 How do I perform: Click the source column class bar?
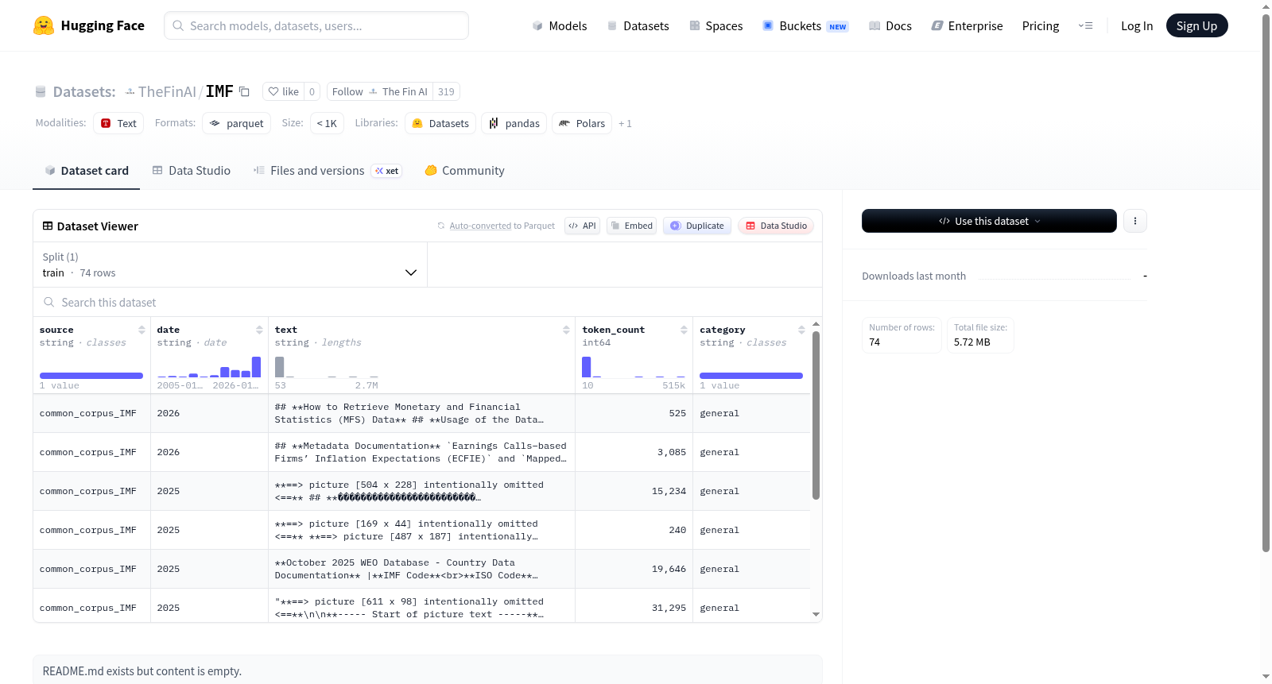coord(91,375)
